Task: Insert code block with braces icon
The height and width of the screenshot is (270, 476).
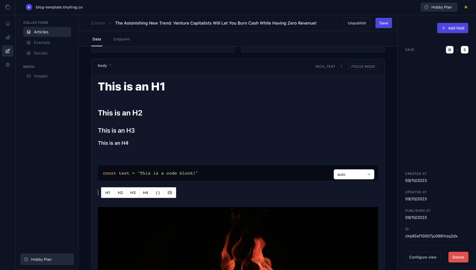Action: coord(158,193)
